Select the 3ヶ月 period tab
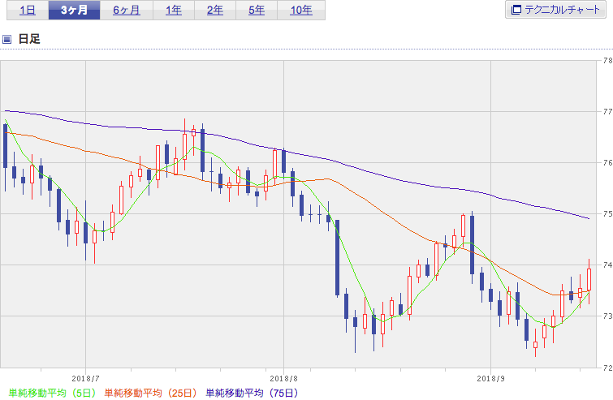This screenshot has width=613, height=400. [x=74, y=11]
